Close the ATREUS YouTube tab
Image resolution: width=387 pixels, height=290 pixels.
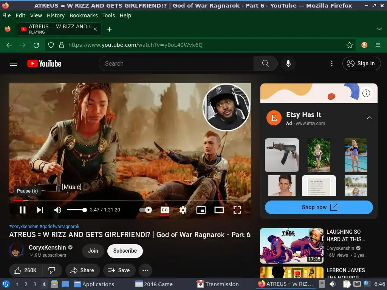[x=95, y=29]
